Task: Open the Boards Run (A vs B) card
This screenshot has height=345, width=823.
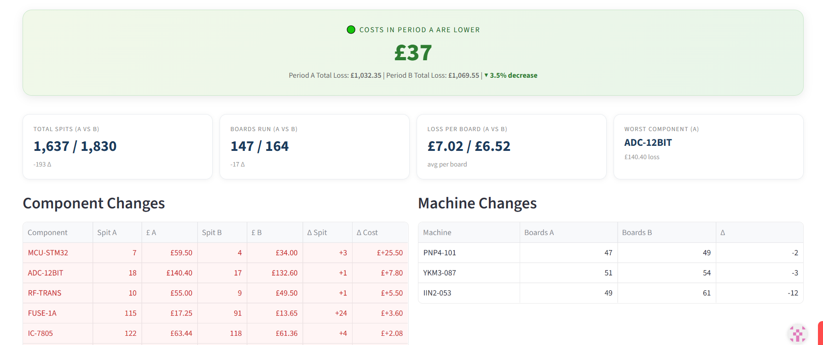Action: coord(314,147)
